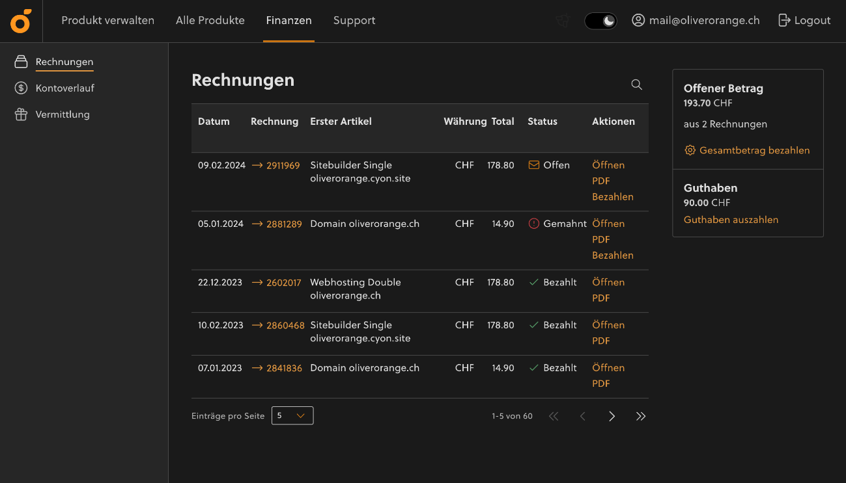The height and width of the screenshot is (483, 846).
Task: Select the Finanzen tab
Action: [x=289, y=20]
